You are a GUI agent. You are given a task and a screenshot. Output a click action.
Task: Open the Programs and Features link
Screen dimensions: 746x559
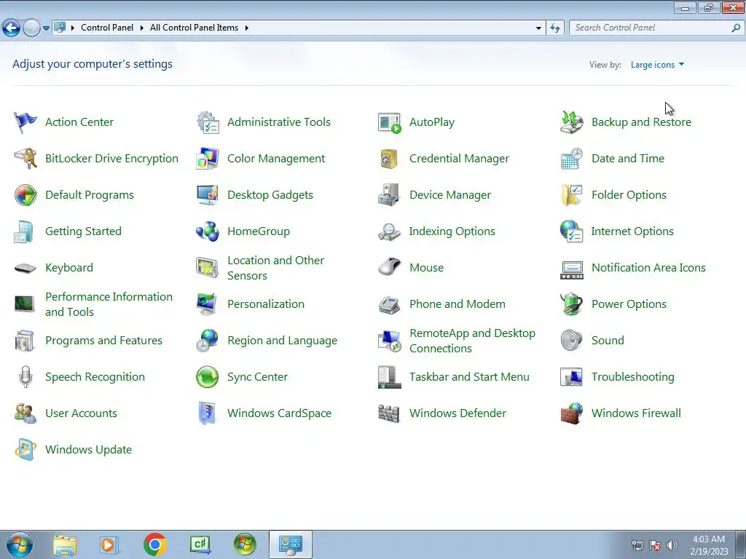(x=103, y=341)
